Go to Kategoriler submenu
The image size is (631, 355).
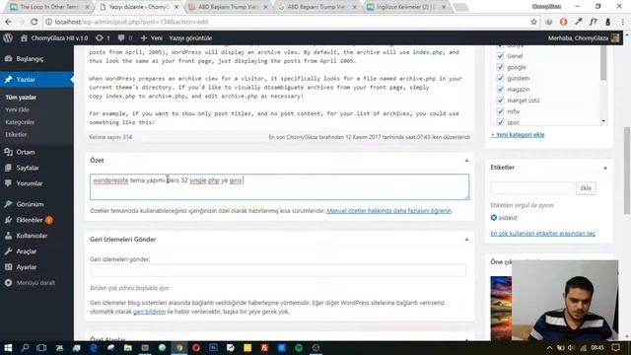(x=20, y=122)
